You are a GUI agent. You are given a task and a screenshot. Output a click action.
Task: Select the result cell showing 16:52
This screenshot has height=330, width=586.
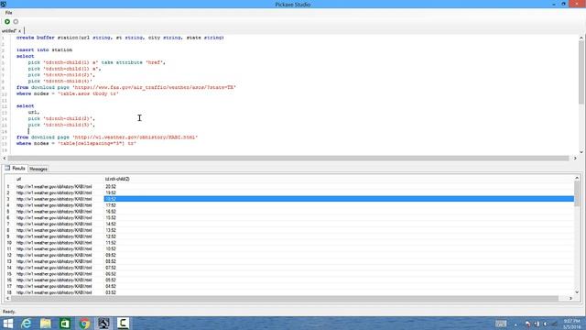(x=339, y=212)
